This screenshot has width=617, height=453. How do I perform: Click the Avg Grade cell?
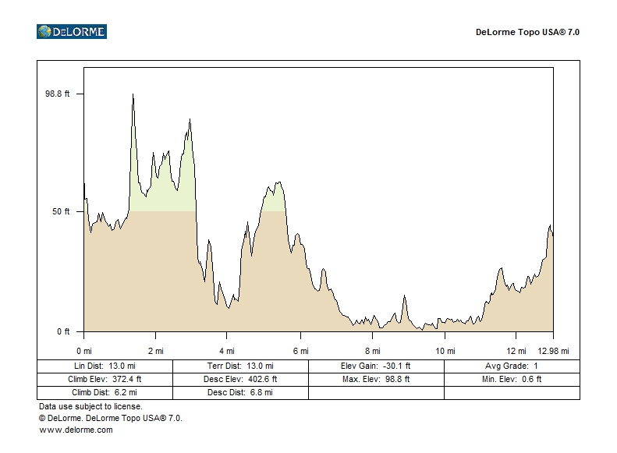512,366
